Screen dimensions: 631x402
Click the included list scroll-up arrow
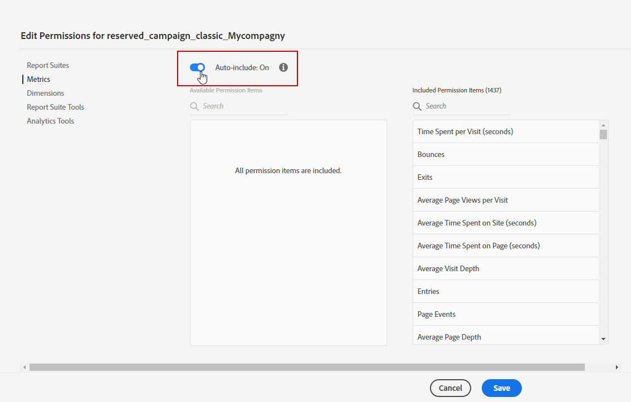603,125
